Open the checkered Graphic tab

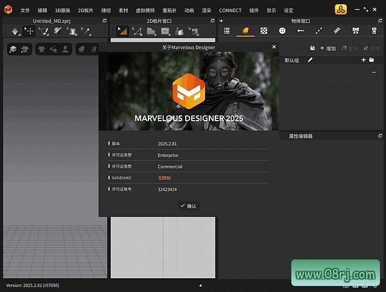[264, 31]
